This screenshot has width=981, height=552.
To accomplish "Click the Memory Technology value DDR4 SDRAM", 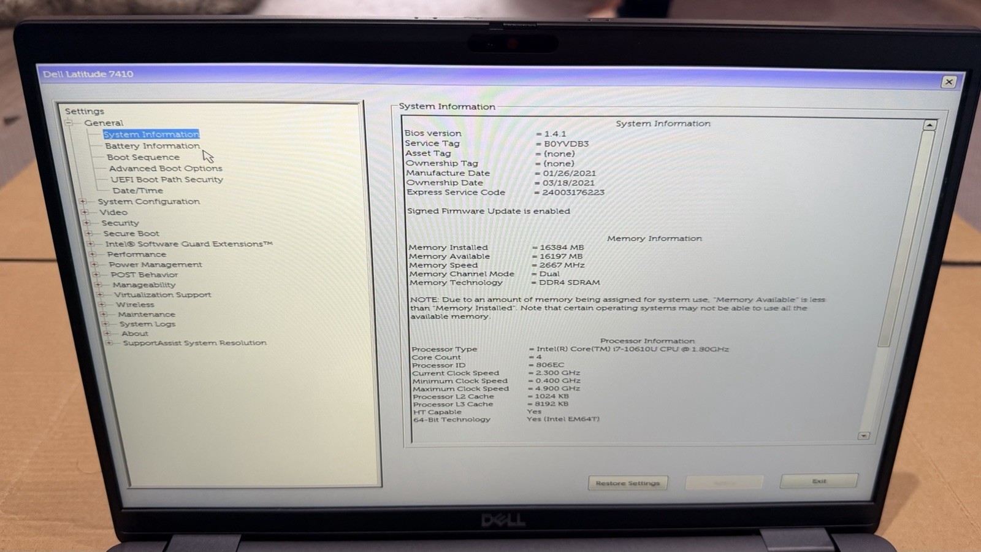I will pyautogui.click(x=569, y=283).
